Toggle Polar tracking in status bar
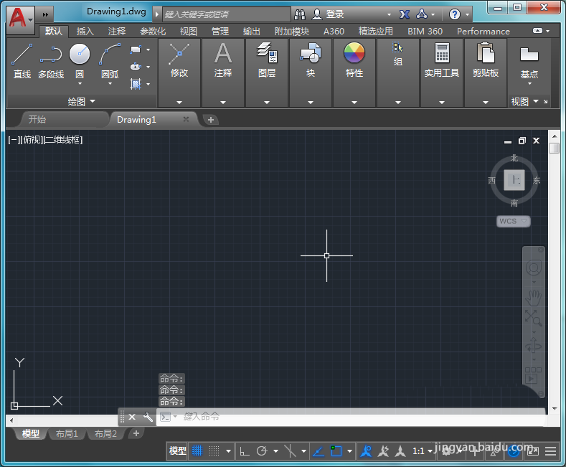This screenshot has height=467, width=566. click(262, 451)
